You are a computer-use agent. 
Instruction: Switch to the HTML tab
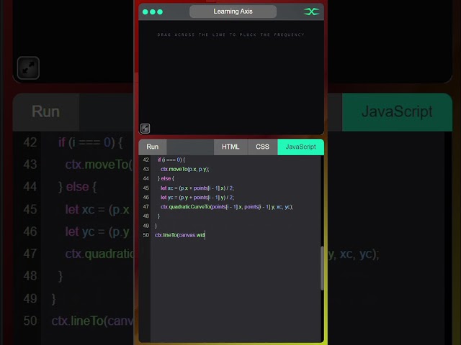[230, 147]
